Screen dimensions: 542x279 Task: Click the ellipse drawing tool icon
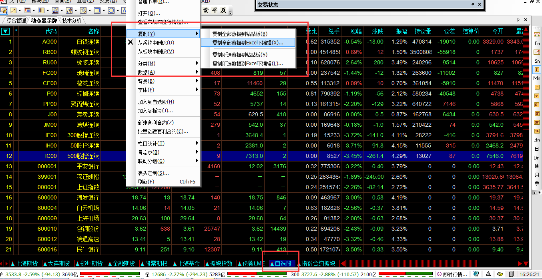point(111,10)
